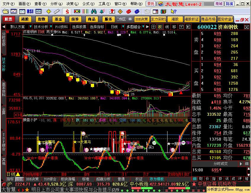Click the 选择指标 button
The height and width of the screenshot is (193, 251).
click(x=97, y=27)
